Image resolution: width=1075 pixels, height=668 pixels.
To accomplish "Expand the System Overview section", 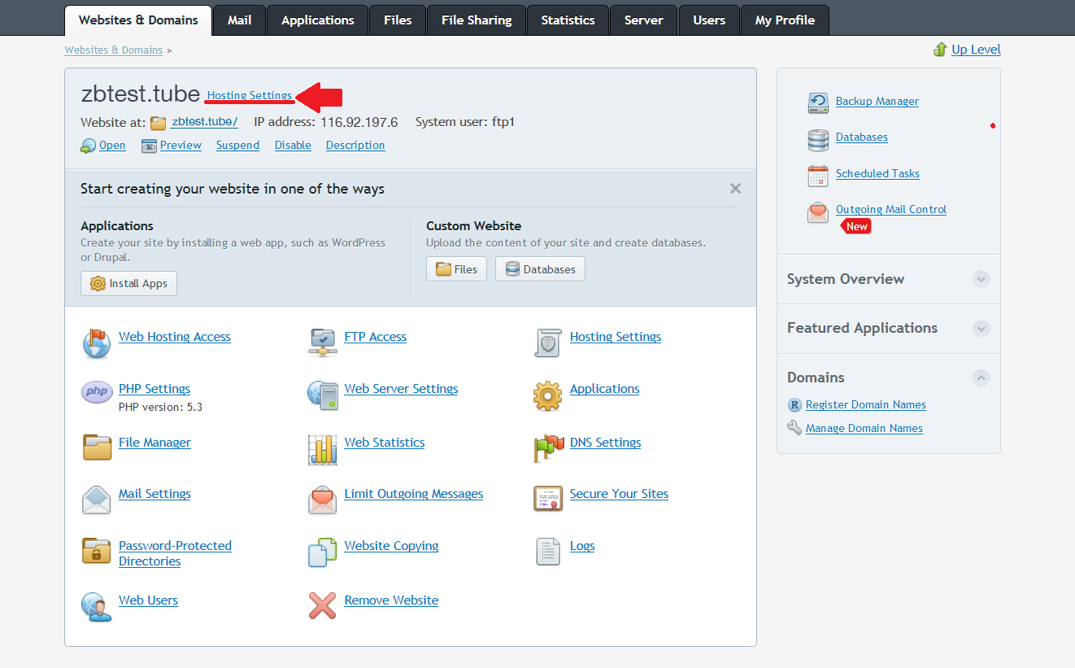I will point(981,279).
